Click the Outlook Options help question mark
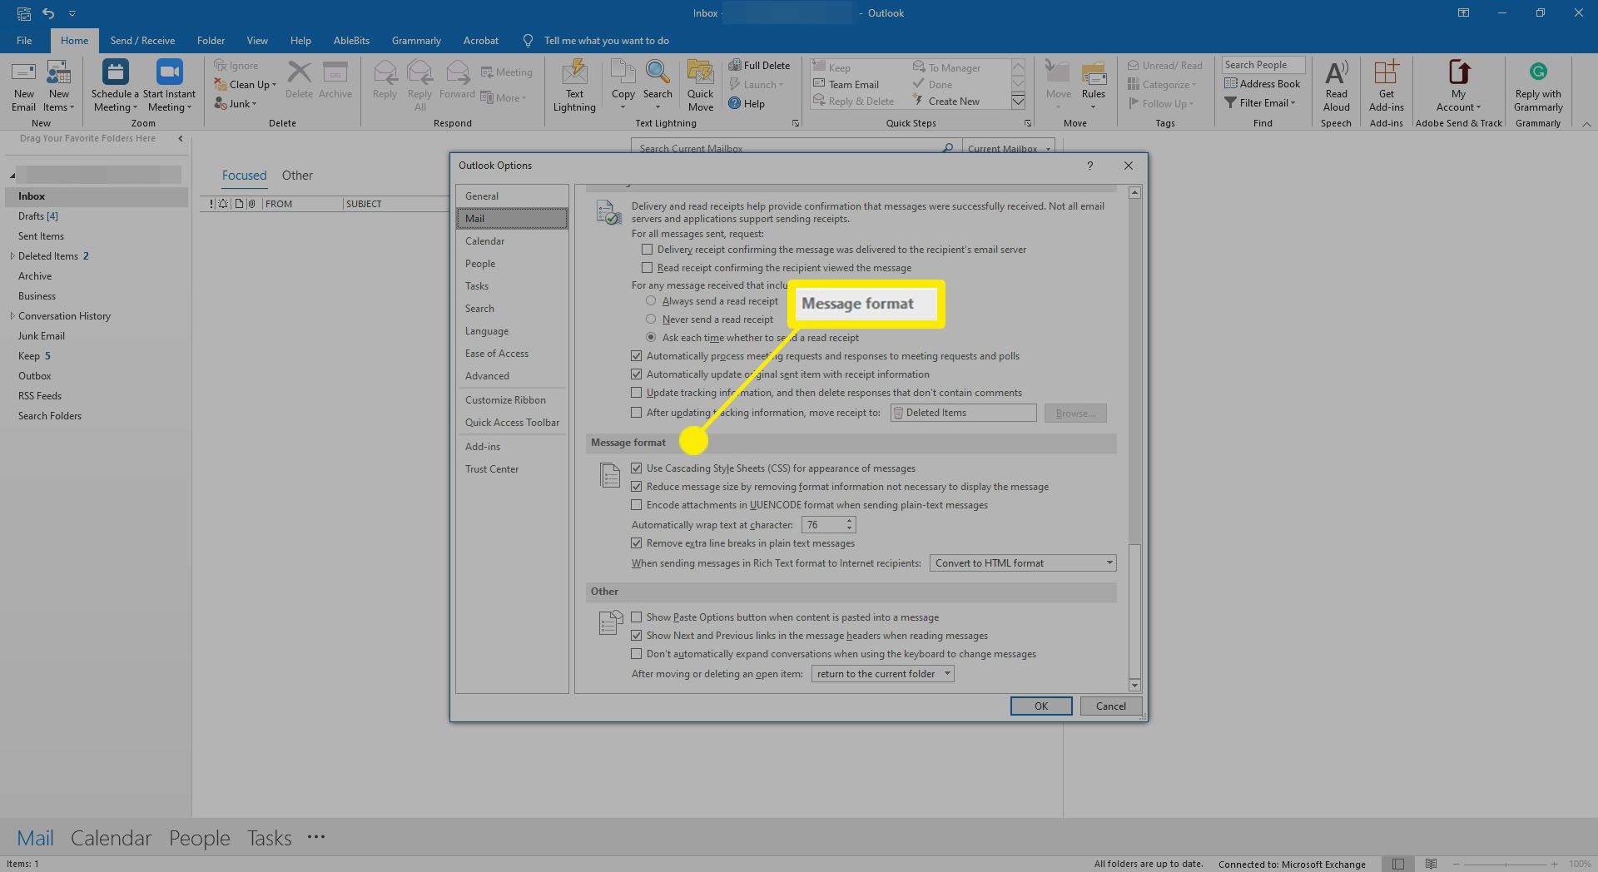 (x=1089, y=166)
